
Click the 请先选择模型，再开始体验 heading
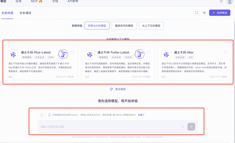[118, 101]
